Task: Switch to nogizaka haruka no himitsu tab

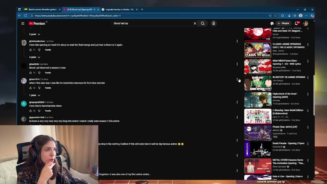Action: click(x=120, y=9)
